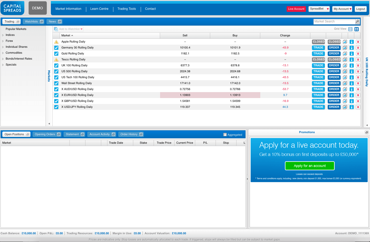Click Apply for an account button

point(310,166)
